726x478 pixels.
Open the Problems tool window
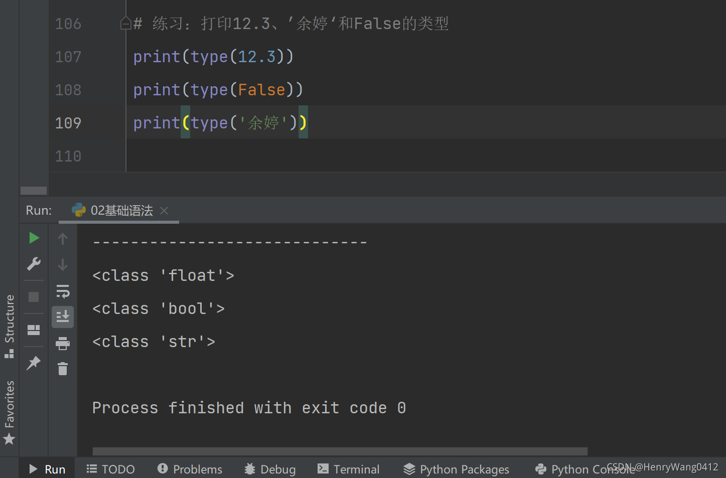(x=190, y=469)
